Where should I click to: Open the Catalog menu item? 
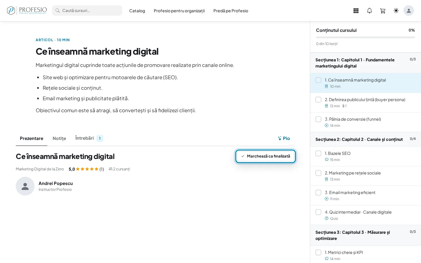[x=137, y=11]
